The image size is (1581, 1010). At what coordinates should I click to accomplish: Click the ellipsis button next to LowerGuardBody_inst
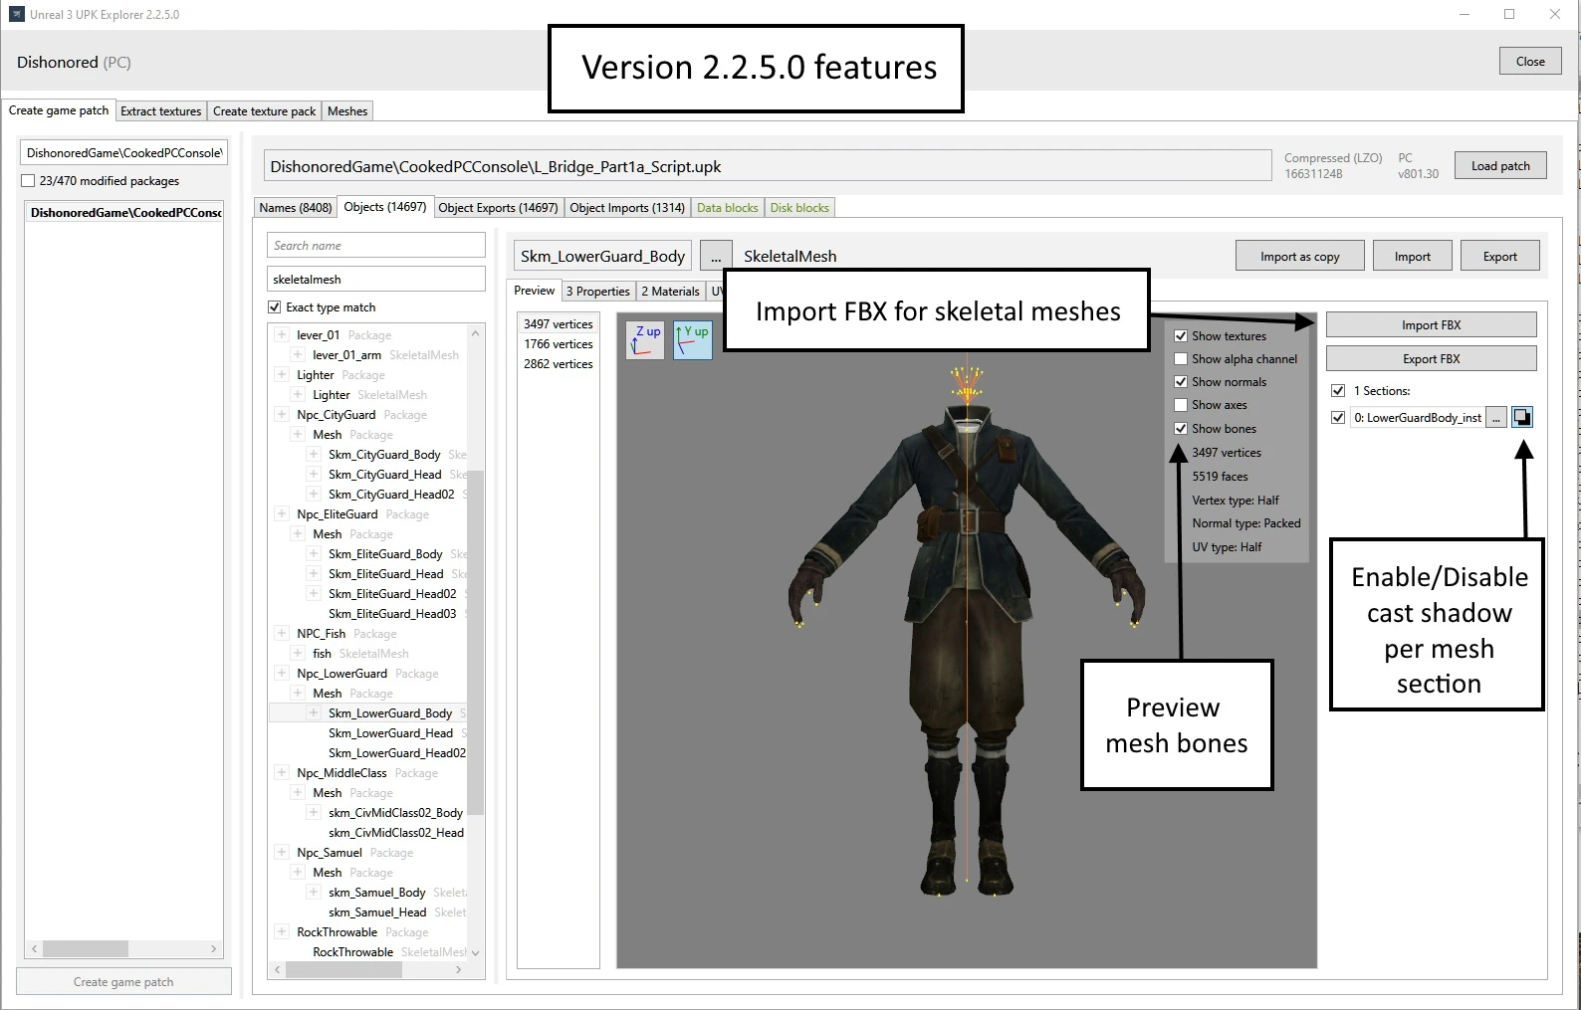[x=1495, y=418]
